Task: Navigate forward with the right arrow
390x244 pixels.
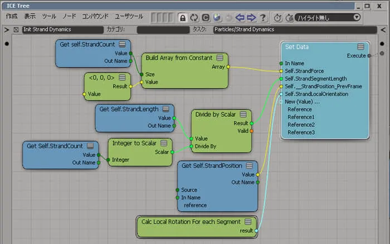Action: [x=251, y=17]
